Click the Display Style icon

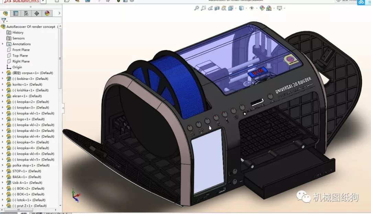(x=241, y=8)
